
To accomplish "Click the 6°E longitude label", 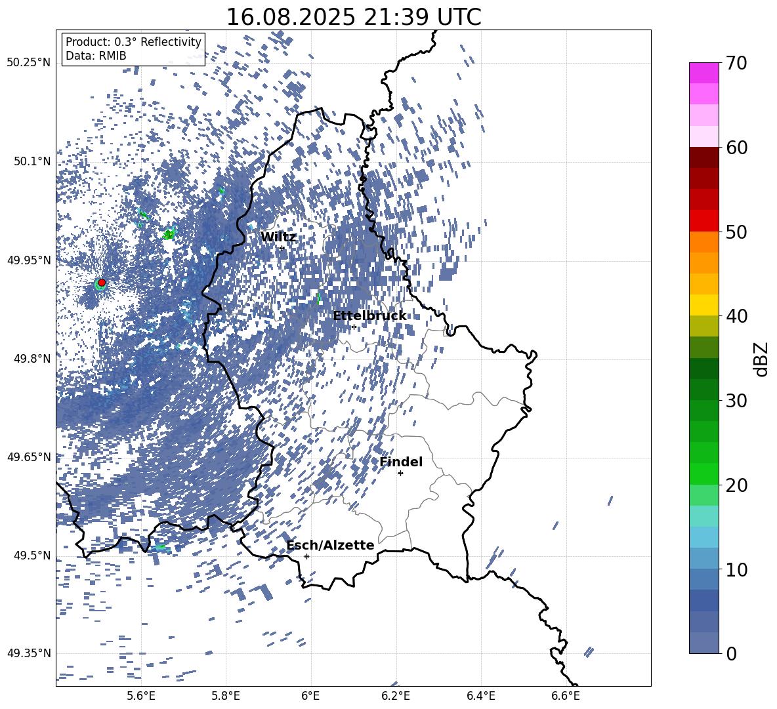I will 310,696.
